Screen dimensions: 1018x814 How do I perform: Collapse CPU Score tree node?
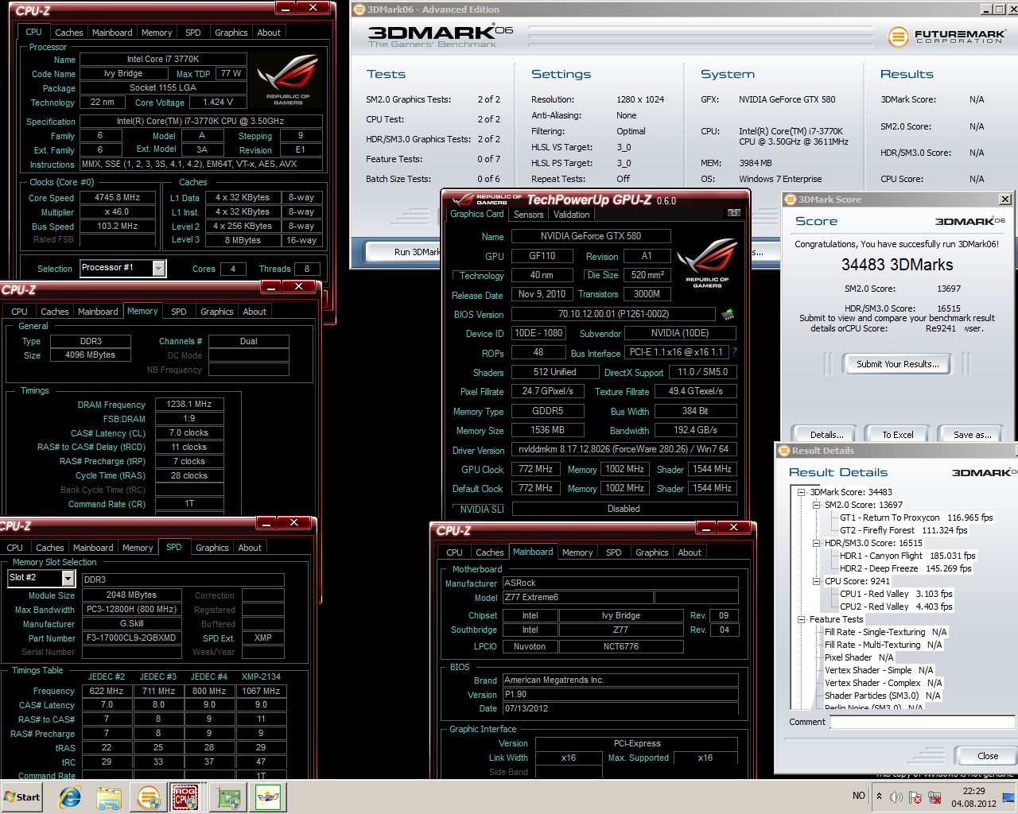click(817, 581)
